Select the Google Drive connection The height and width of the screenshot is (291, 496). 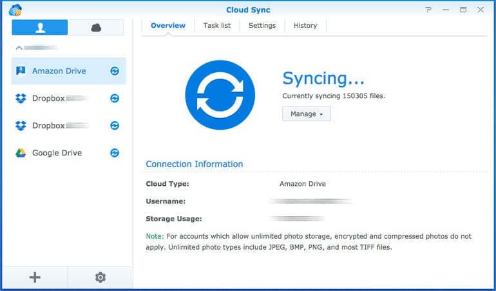pyautogui.click(x=69, y=153)
